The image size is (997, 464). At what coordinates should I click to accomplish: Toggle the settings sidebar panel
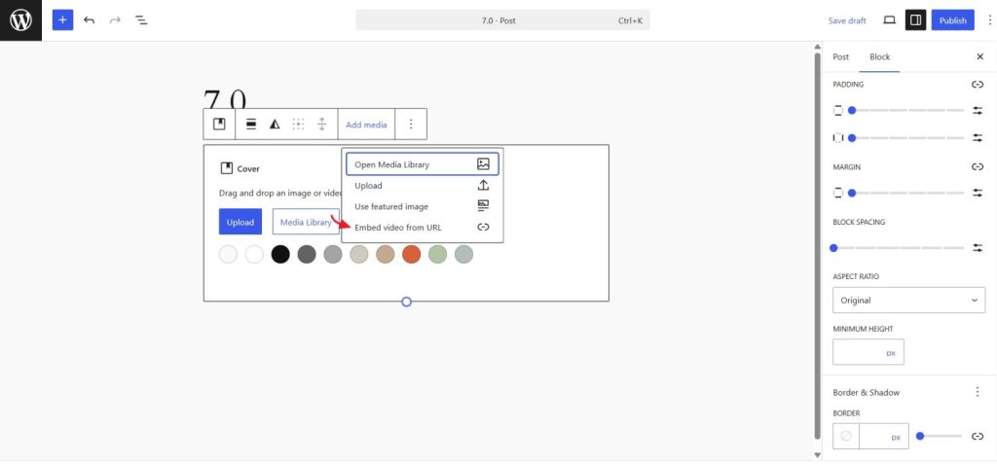point(915,20)
